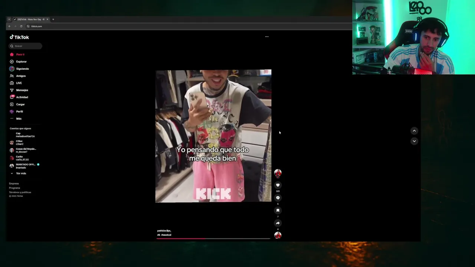Focus the Buscar search field
475x267 pixels.
tap(26, 46)
